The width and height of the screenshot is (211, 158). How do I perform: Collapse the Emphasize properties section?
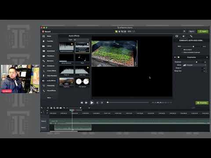(x=175, y=57)
